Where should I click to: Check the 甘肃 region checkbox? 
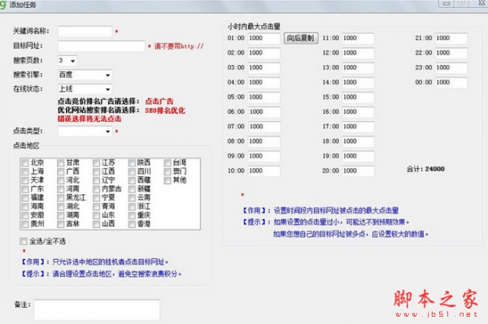[x=61, y=162]
